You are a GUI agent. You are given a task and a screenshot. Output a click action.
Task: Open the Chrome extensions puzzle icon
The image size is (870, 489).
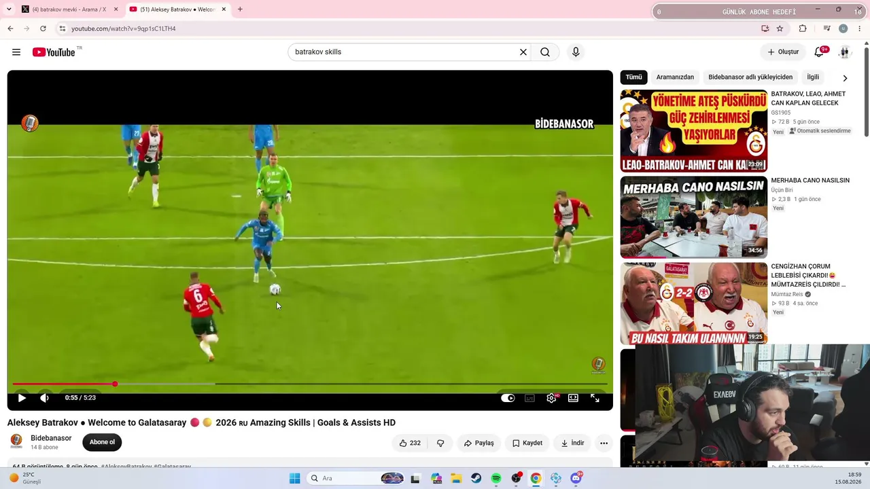click(x=803, y=29)
